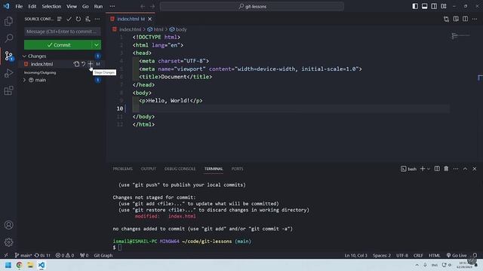Click the view as tree icon in Source Control header
Screen dimensions: 483x271
click(x=60, y=19)
